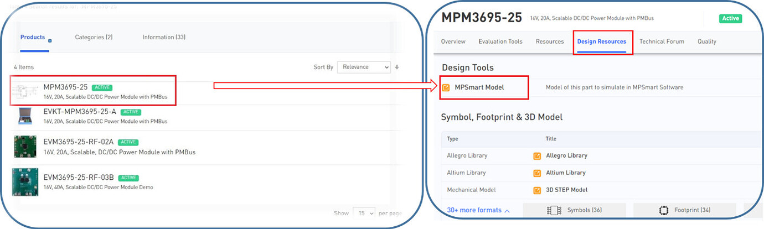This screenshot has width=764, height=229.
Task: Open the Evaluation Tools tab
Action: click(x=500, y=41)
